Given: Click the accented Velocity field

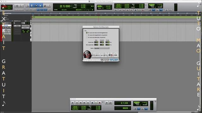Looking at the screenshot, I should 102,42.
